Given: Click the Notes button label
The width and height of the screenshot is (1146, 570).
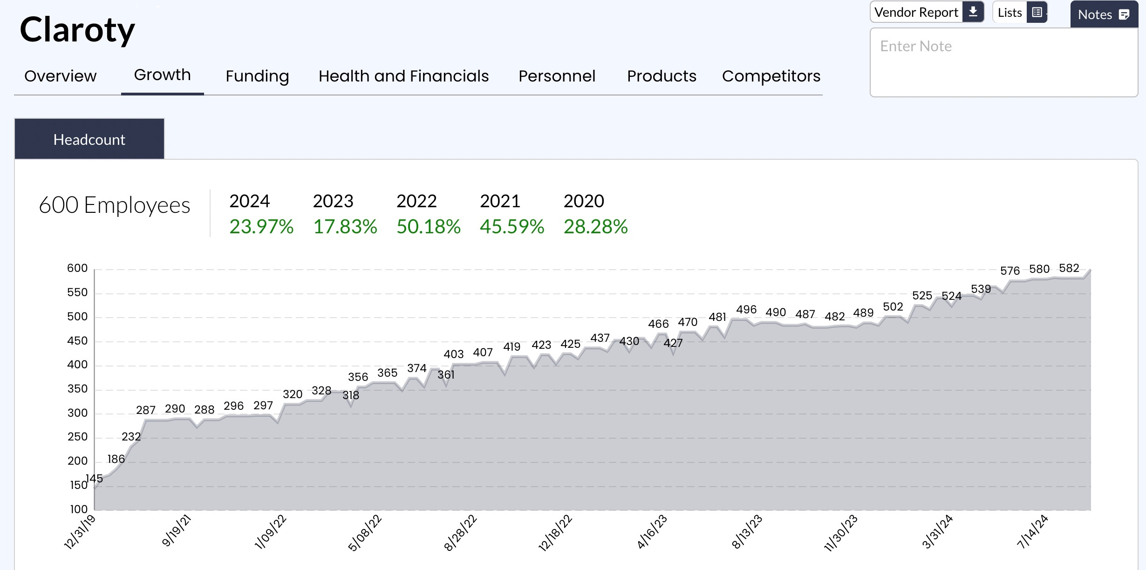Looking at the screenshot, I should click(x=1095, y=14).
